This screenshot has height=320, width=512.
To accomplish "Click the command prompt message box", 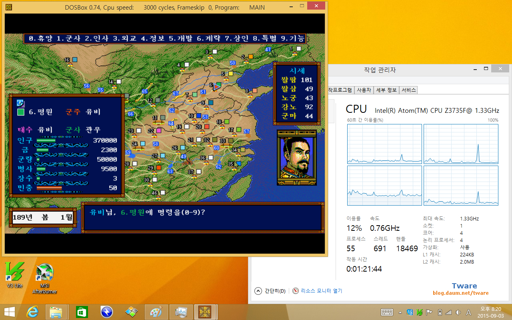I will click(202, 218).
